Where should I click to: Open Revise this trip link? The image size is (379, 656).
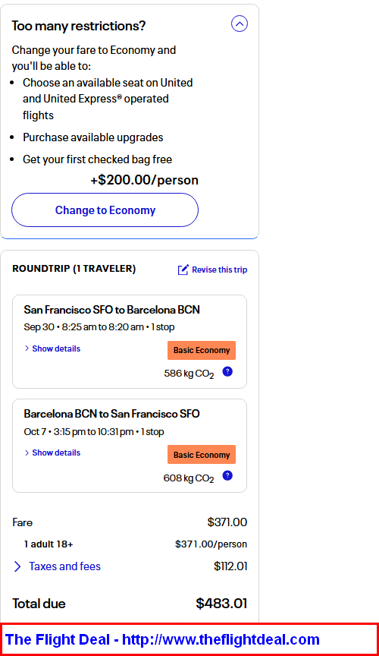click(x=219, y=270)
